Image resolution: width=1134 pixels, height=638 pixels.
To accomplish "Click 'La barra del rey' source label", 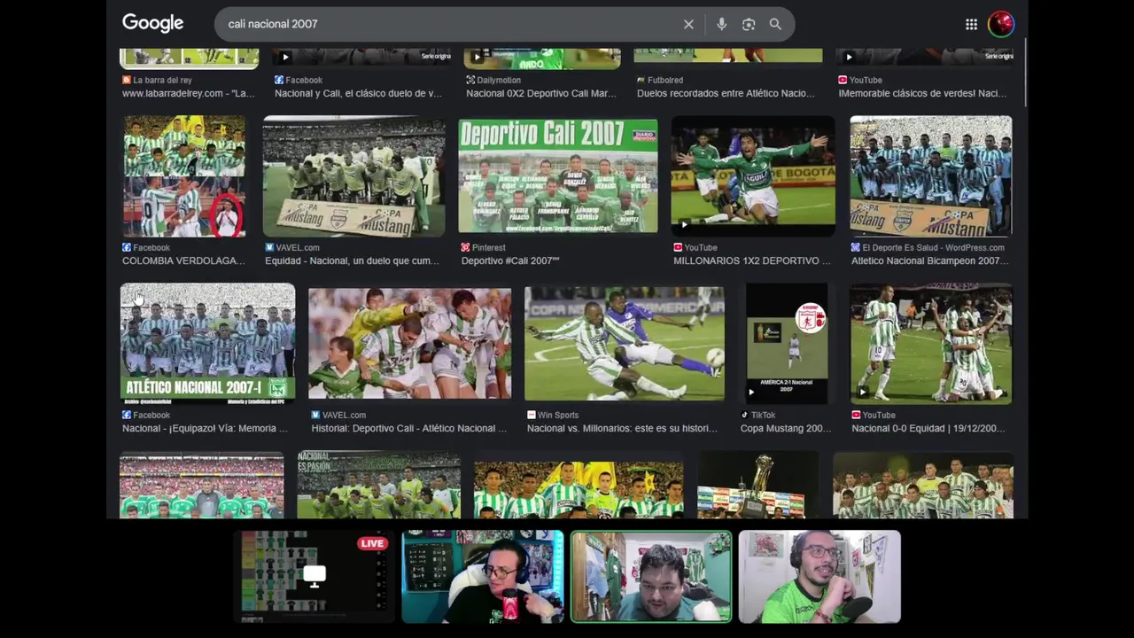I will [x=157, y=80].
